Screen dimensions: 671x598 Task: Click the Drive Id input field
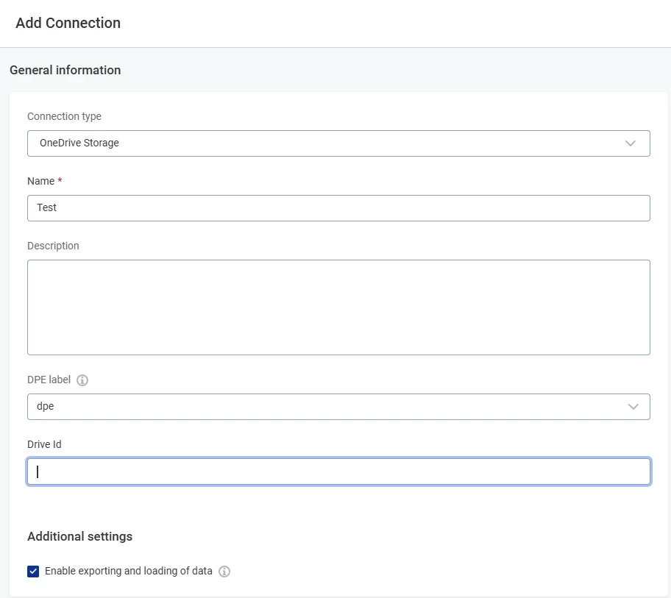point(338,471)
